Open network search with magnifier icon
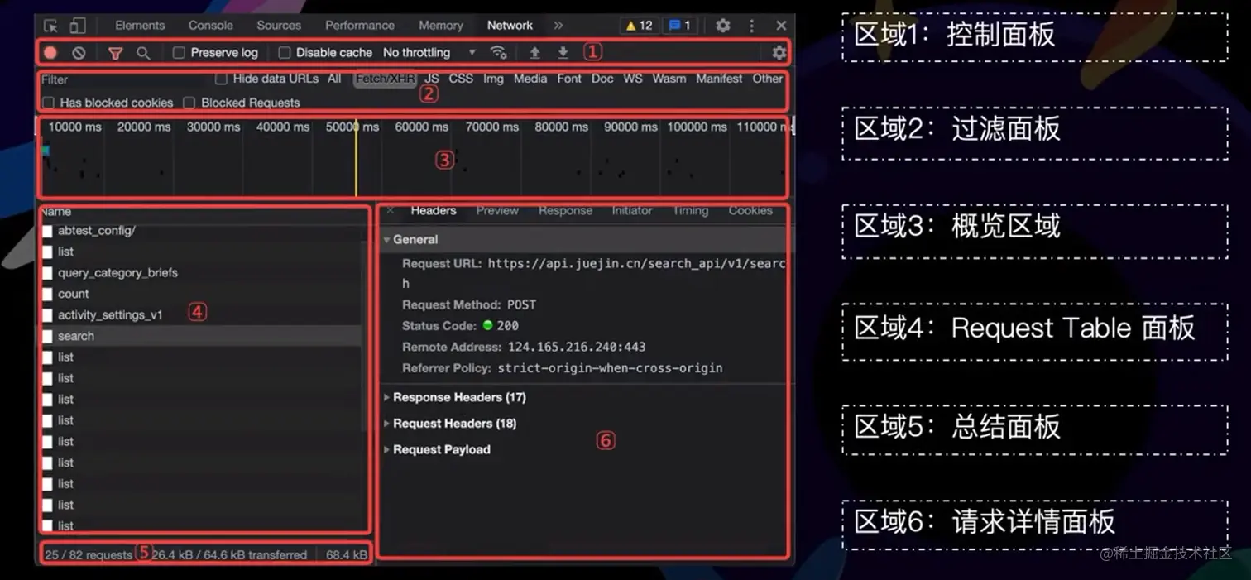Screen dimensions: 1251x580 pos(143,52)
